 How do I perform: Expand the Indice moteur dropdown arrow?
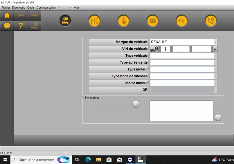click(x=216, y=83)
